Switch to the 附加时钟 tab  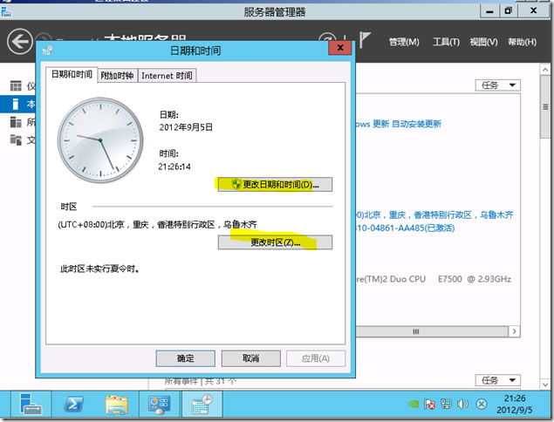click(x=117, y=76)
